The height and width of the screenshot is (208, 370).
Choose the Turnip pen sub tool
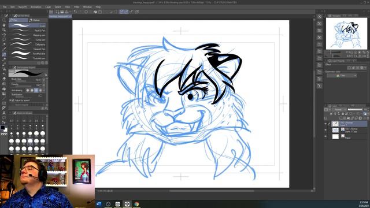point(27,40)
